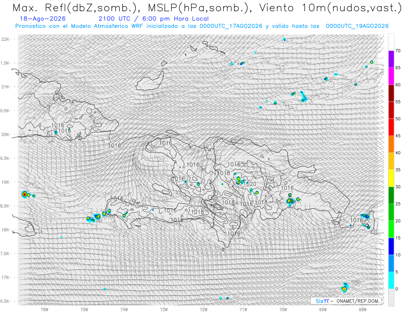Screen dimensions: 407x314
Task: Click the orange 40–45 dBZ legend swatch
Action: (391, 144)
